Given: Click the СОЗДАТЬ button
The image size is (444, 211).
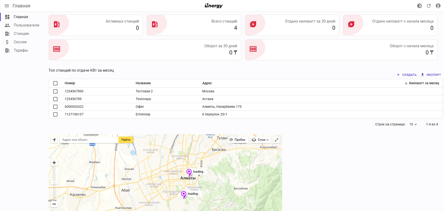Looking at the screenshot, I should coord(407,75).
